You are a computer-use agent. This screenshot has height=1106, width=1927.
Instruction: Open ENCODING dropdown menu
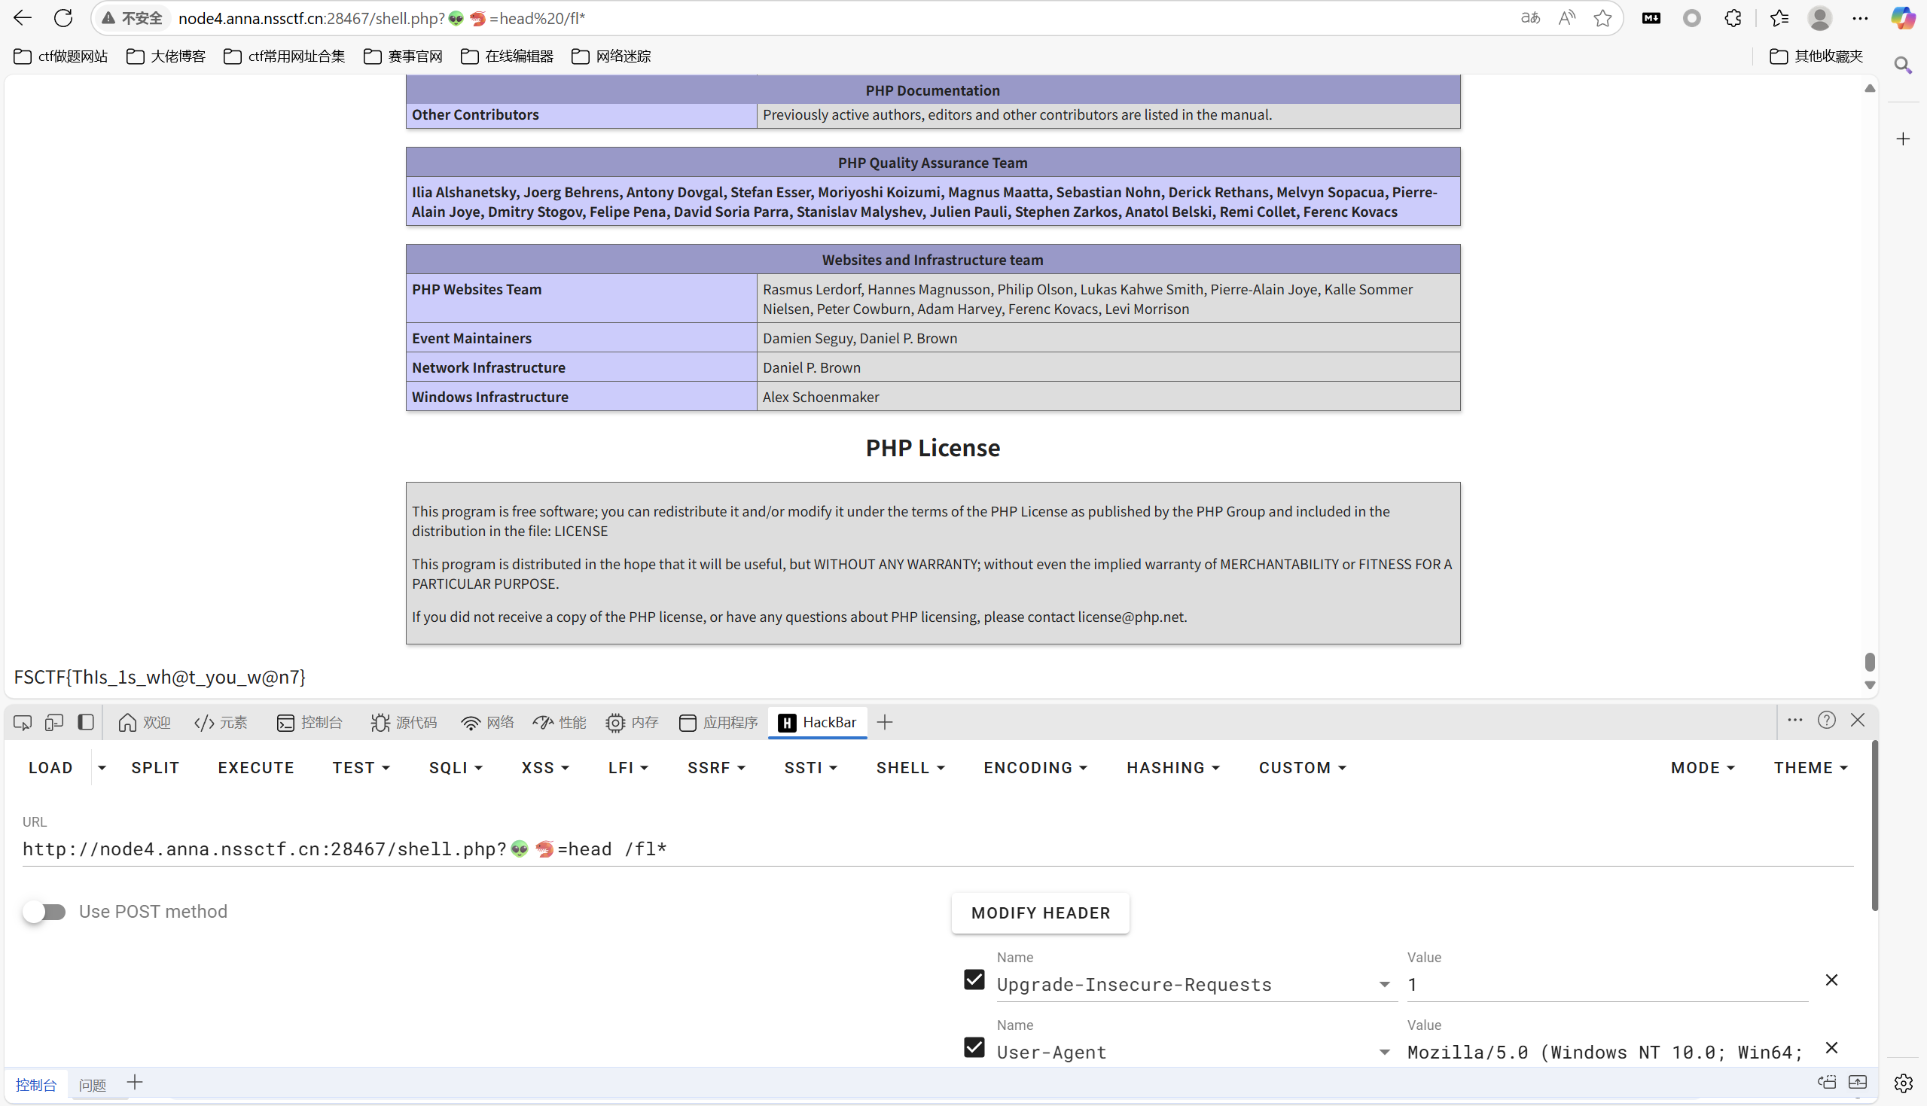(x=1035, y=768)
